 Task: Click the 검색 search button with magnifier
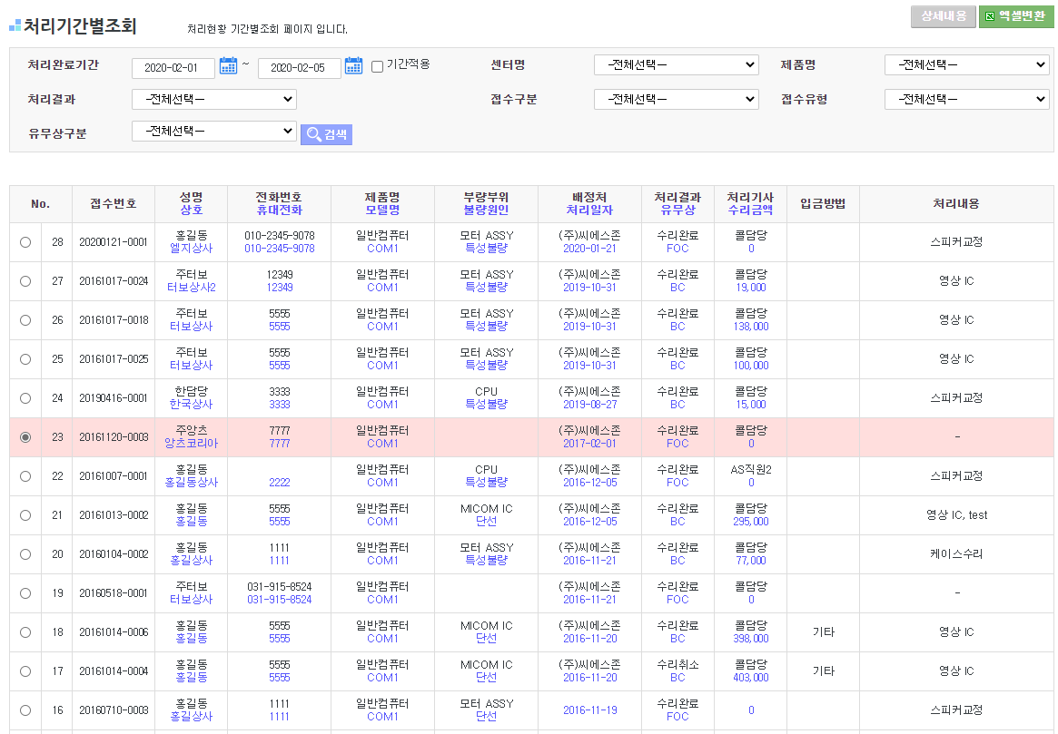pos(326,134)
